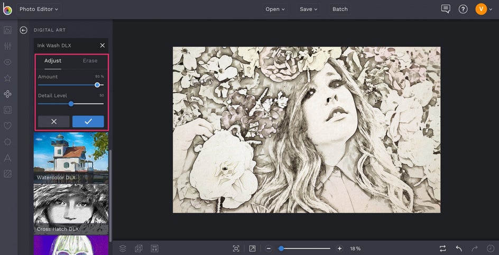Viewport: 499px width, 255px height.
Task: Click the Amount slider handle
Action: tap(97, 85)
